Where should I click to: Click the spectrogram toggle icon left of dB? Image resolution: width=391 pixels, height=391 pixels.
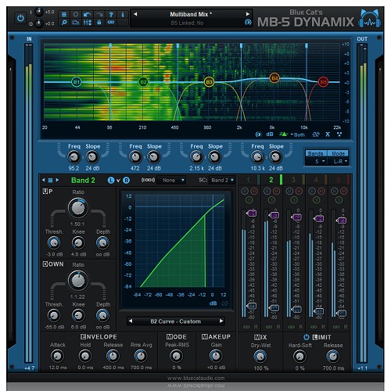coord(258,135)
